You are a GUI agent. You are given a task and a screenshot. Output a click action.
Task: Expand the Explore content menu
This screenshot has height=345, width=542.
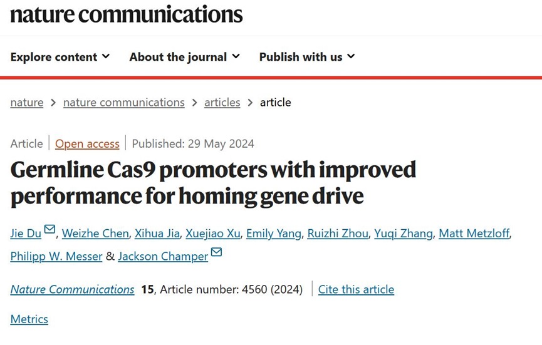click(60, 57)
